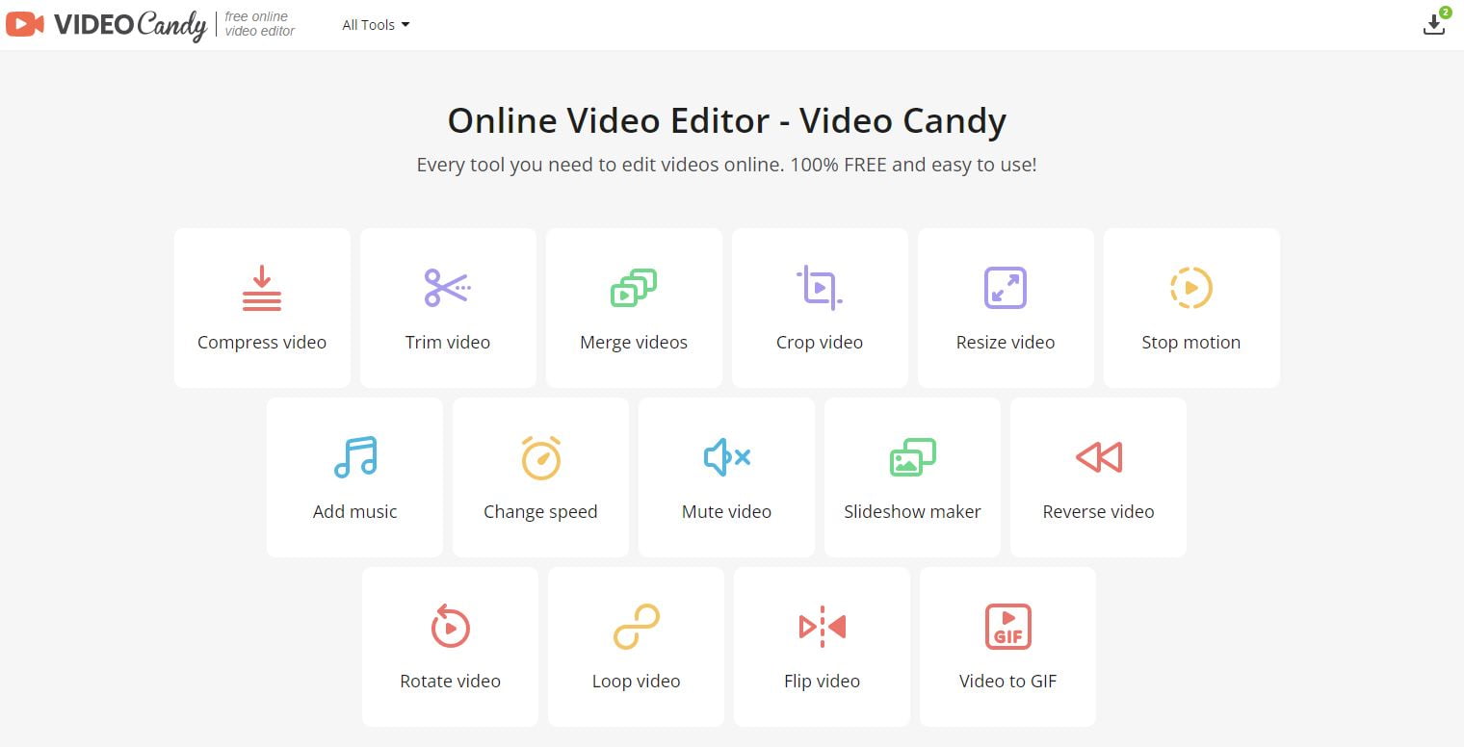
Task: Click the '100% FREE and easy to use' subtitle
Action: click(x=913, y=165)
